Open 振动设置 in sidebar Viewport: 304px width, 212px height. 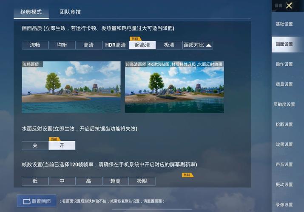tap(284, 185)
